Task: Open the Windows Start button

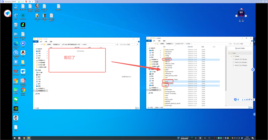Action: click(15, 138)
